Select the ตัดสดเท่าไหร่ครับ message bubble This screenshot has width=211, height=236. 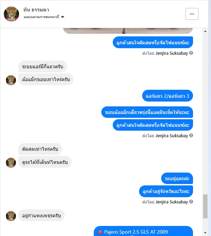click(40, 149)
